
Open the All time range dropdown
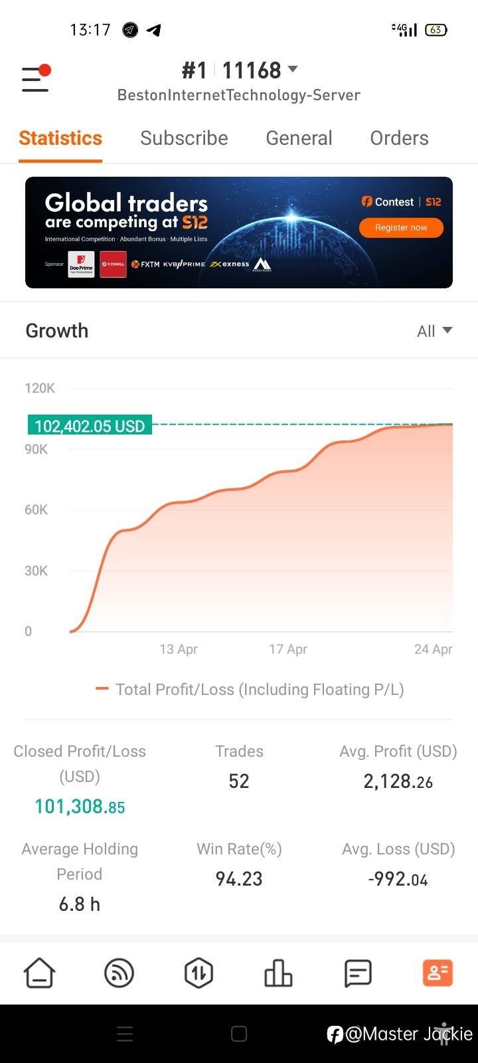pyautogui.click(x=434, y=331)
